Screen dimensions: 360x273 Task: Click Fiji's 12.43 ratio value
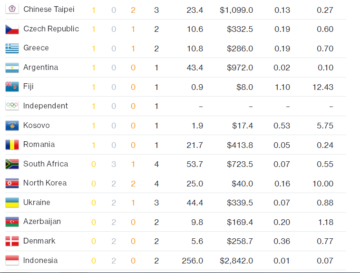pyautogui.click(x=323, y=87)
